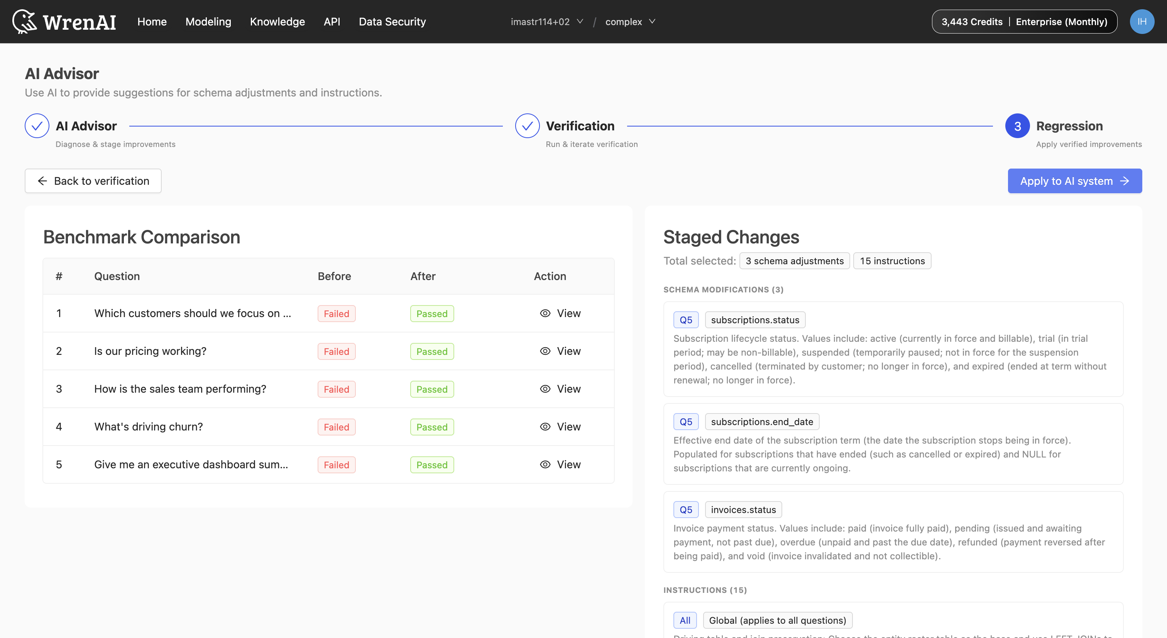Click the eye icon for "Is our pricing working?"
Image resolution: width=1167 pixels, height=638 pixels.
(x=545, y=351)
